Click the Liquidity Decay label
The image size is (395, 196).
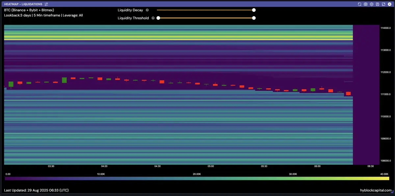click(x=130, y=10)
